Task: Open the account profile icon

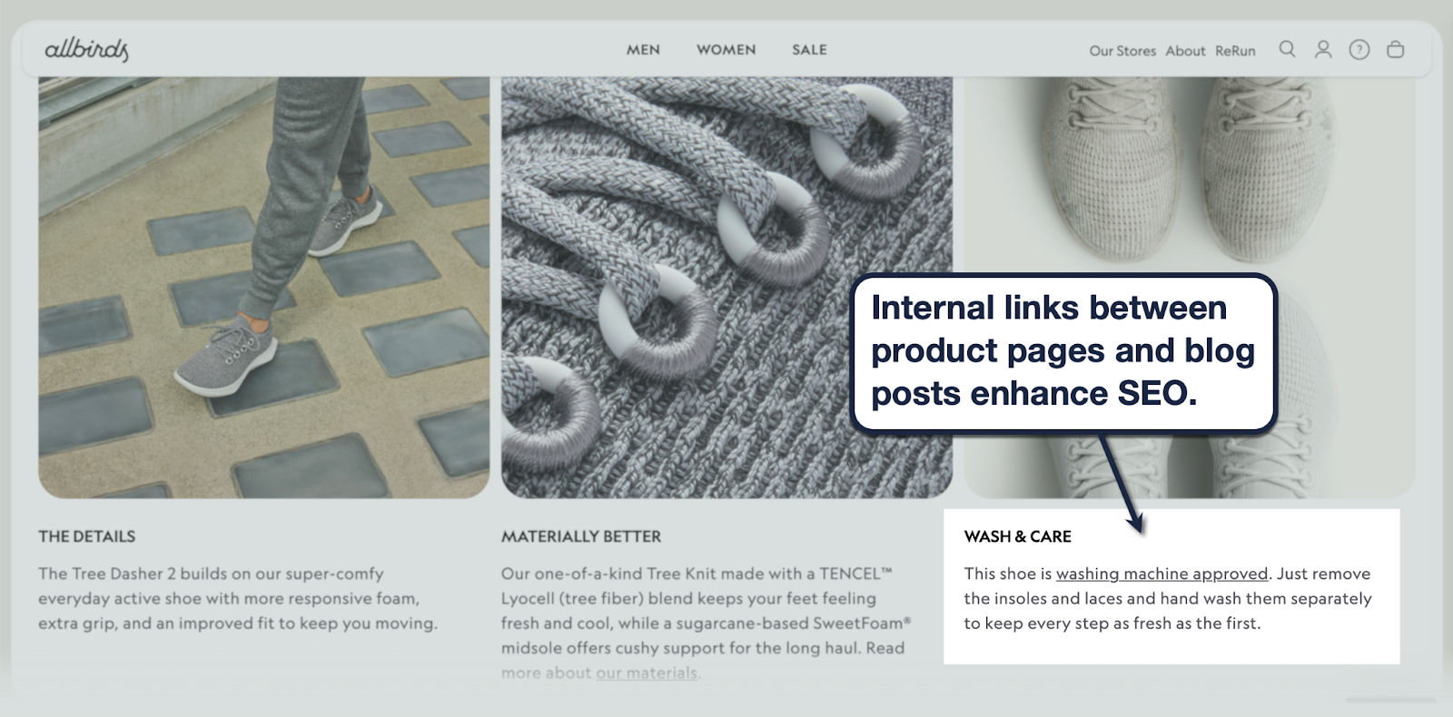Action: (1323, 50)
